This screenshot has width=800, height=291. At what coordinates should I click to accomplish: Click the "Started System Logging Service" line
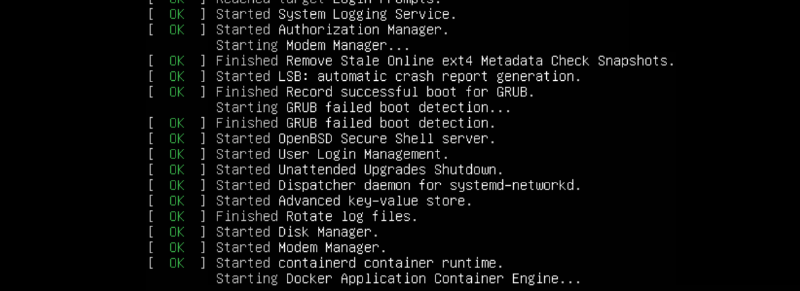point(336,14)
